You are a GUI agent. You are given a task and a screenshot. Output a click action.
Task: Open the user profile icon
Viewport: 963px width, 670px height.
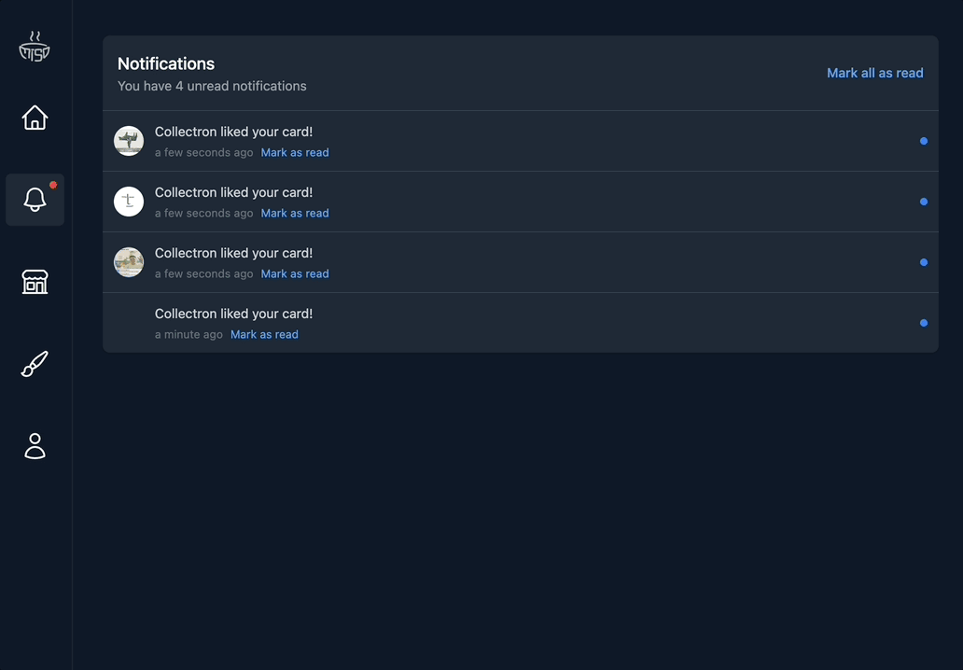pos(35,446)
